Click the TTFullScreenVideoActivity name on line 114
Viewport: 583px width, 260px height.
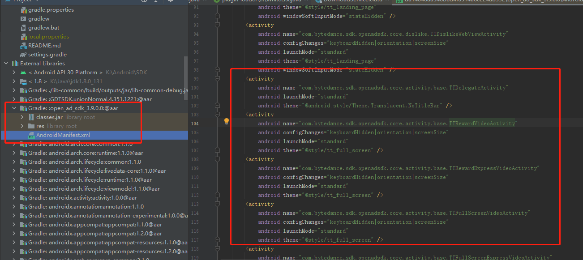coord(488,213)
